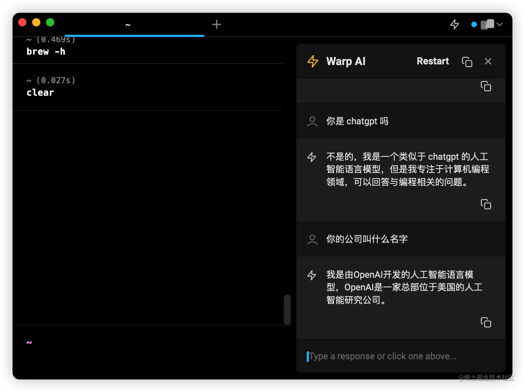Click the '(0.027s)' timing label
Screen dimensions: 525x392
click(x=56, y=80)
